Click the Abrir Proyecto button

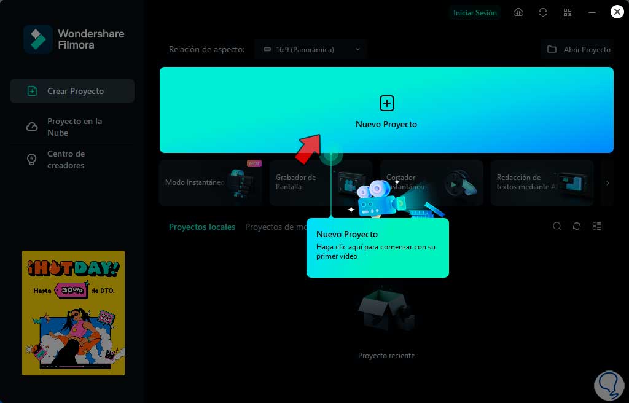coord(577,49)
